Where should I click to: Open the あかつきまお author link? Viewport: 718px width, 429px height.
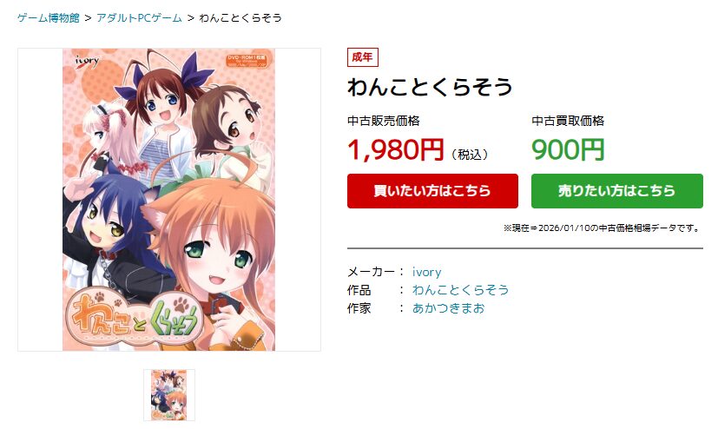coord(448,308)
